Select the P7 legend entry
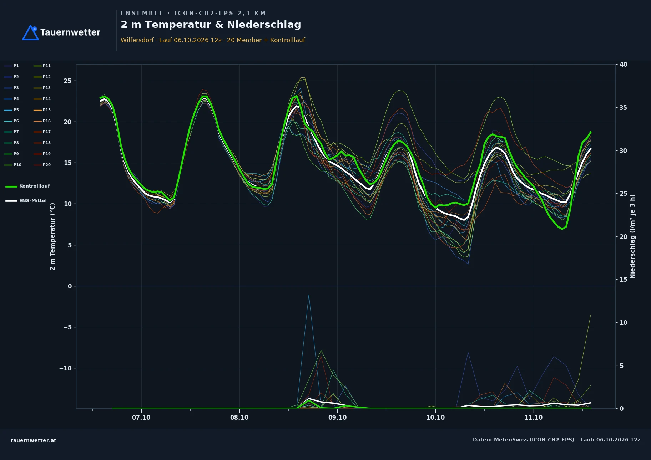 [12, 132]
